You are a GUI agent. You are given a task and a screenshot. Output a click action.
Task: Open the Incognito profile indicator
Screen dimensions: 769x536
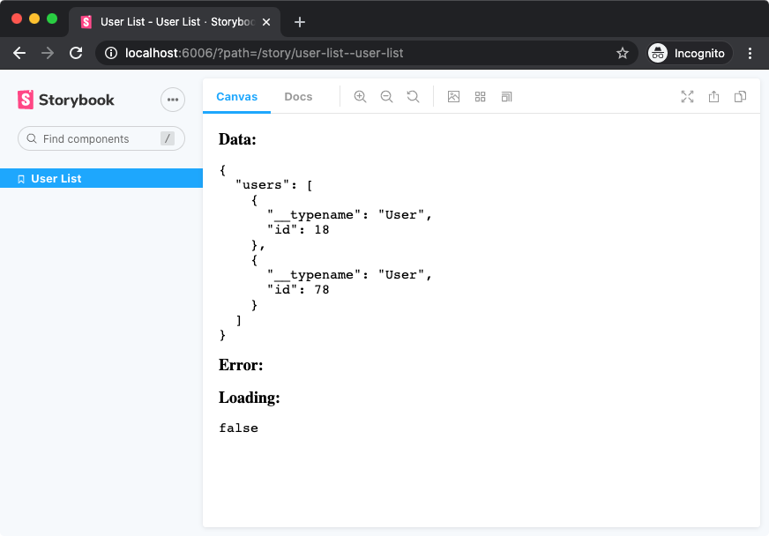tap(689, 53)
